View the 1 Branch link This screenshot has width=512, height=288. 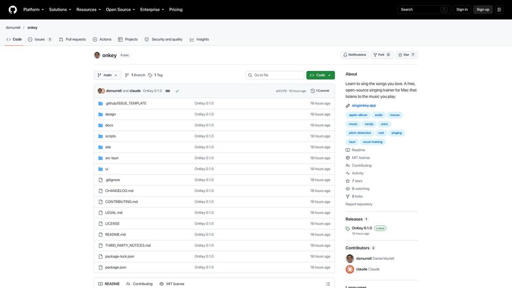pos(135,75)
